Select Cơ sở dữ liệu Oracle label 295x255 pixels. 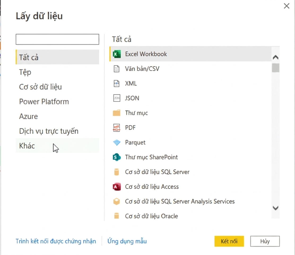[x=151, y=216]
